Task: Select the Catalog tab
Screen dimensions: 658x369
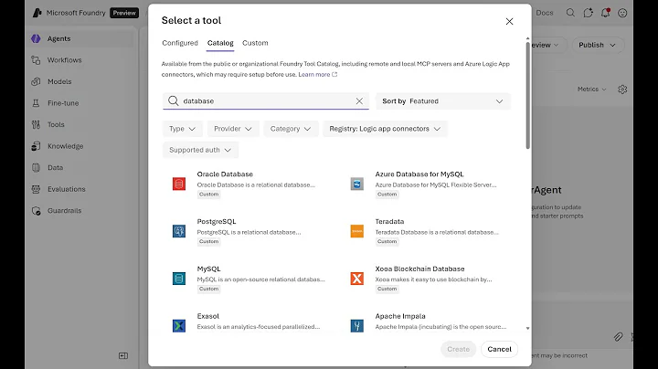Action: point(220,43)
